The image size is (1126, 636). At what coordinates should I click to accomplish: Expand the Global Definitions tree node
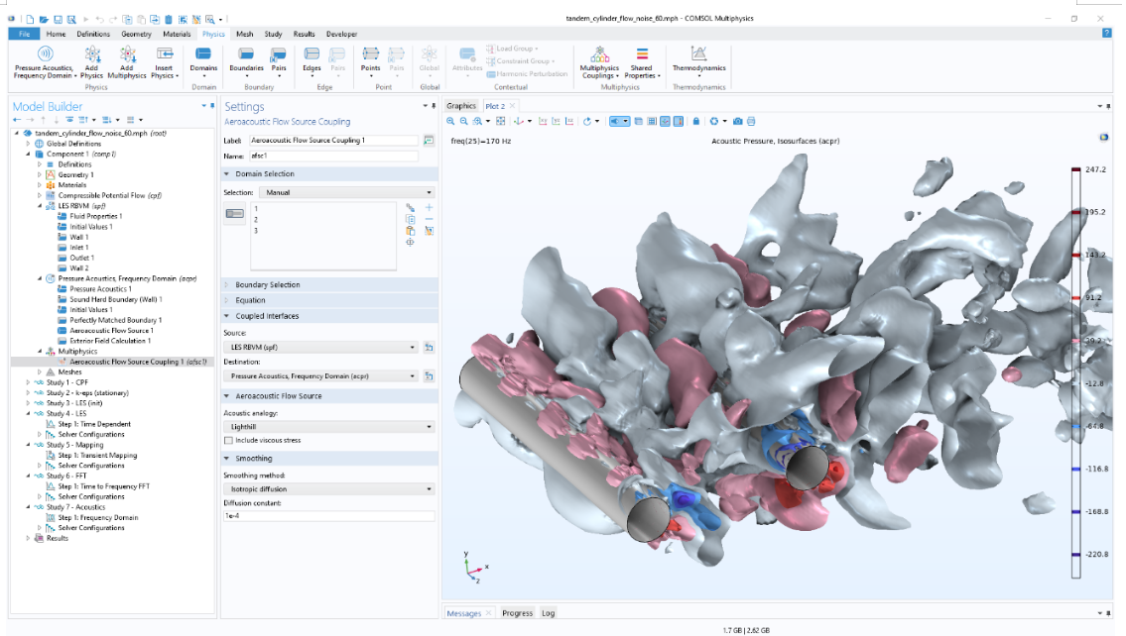point(28,144)
